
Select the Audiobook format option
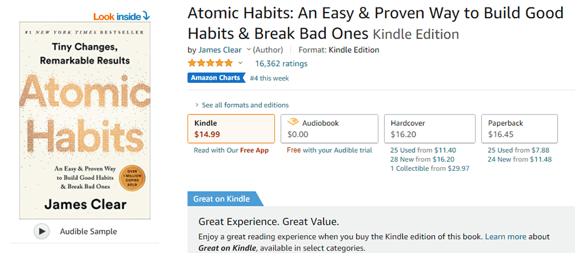(x=329, y=128)
